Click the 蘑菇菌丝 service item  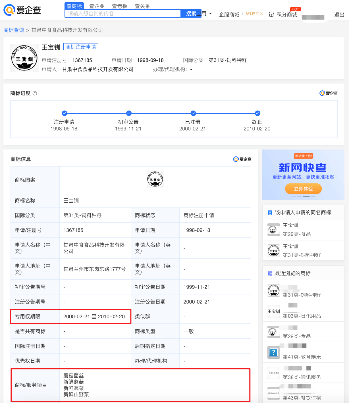coord(74,375)
